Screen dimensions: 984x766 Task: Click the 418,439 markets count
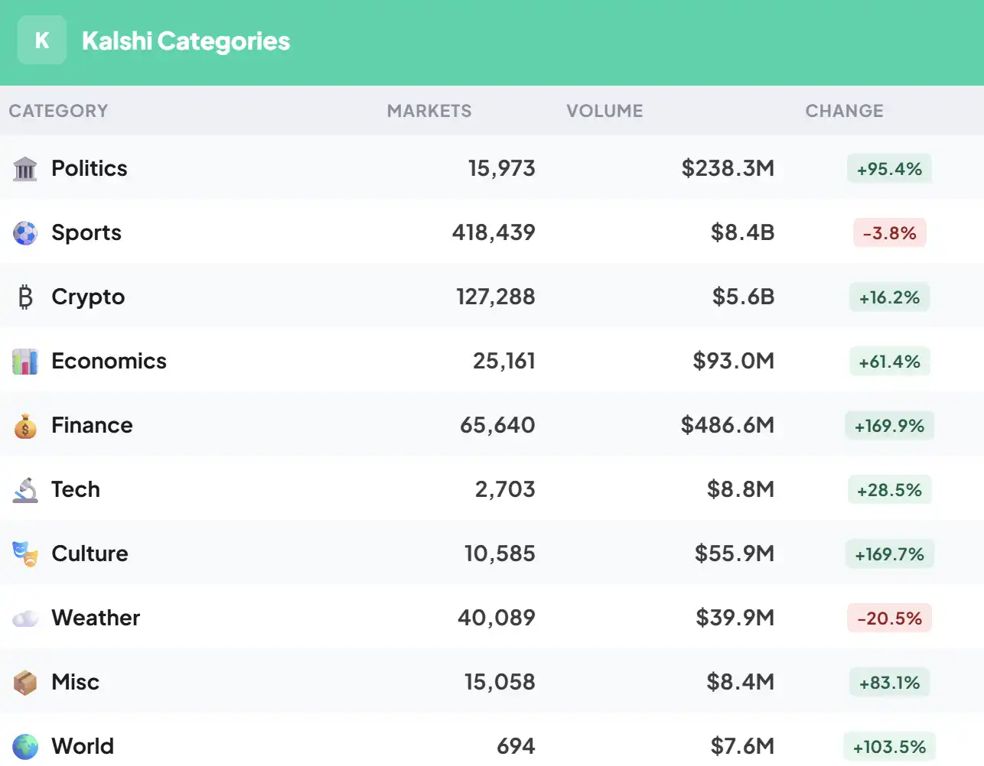(494, 232)
